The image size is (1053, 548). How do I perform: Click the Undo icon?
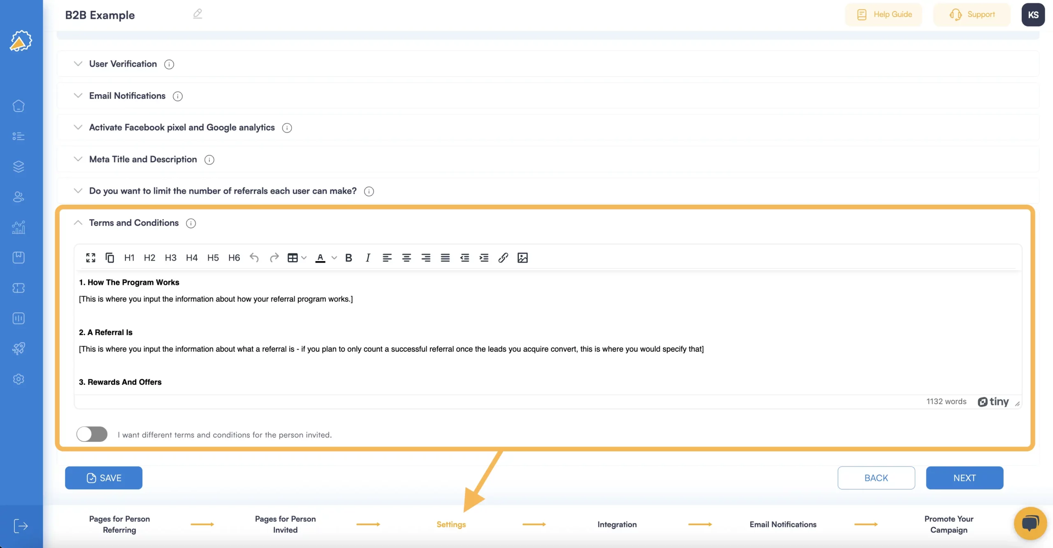click(255, 258)
